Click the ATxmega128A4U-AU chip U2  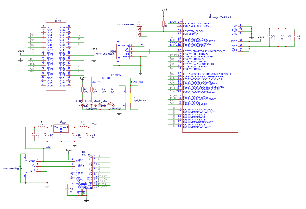(x=210, y=76)
